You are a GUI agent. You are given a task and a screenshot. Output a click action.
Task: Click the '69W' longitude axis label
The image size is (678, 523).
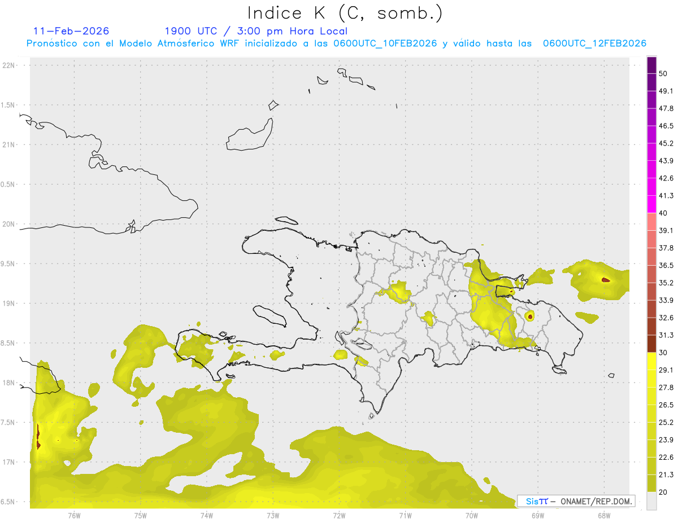pyautogui.click(x=538, y=516)
